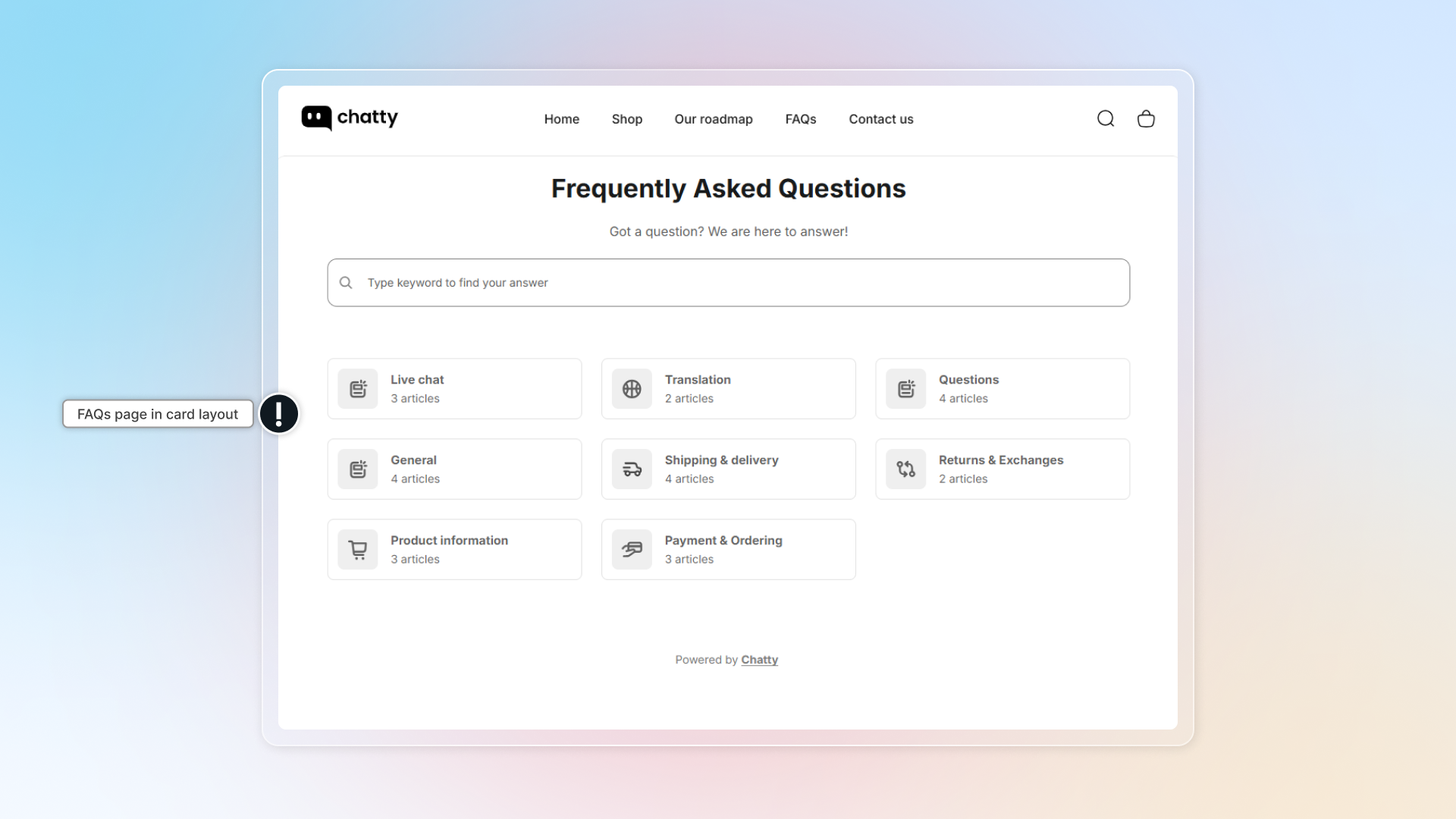Image resolution: width=1456 pixels, height=819 pixels.
Task: Navigate to Our roadmap page
Action: click(x=714, y=119)
